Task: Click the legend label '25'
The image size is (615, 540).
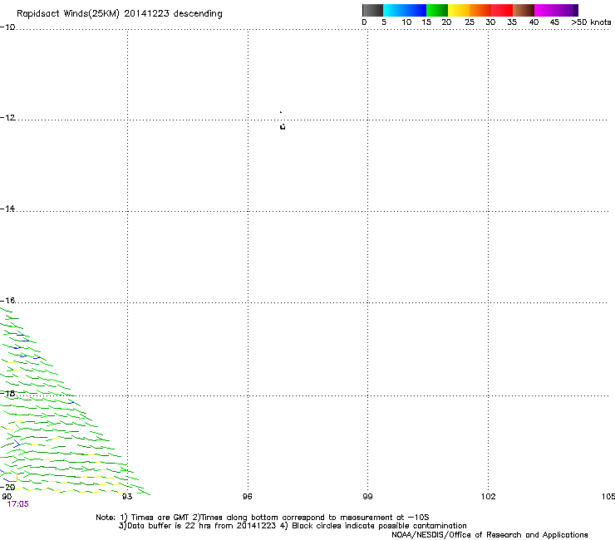Action: click(x=470, y=22)
